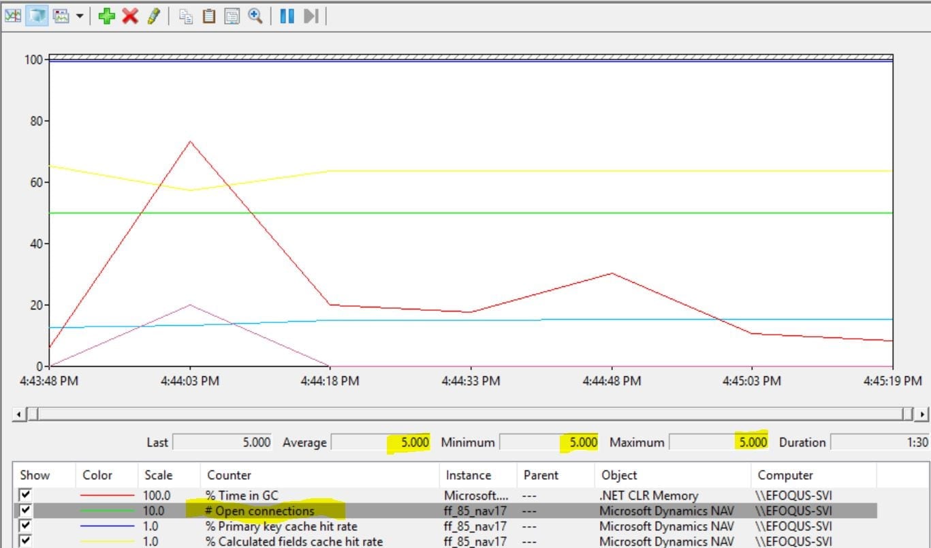This screenshot has height=548, width=931.
Task: Sort by the Object column header
Action: coord(672,475)
